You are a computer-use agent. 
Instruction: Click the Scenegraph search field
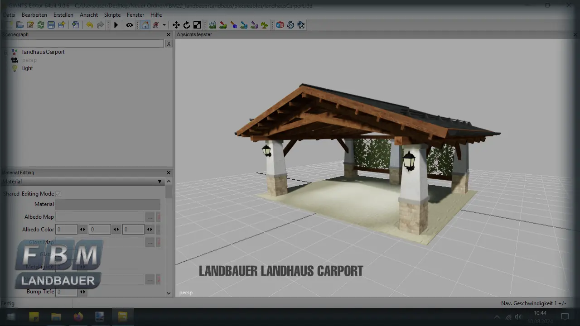pos(82,43)
